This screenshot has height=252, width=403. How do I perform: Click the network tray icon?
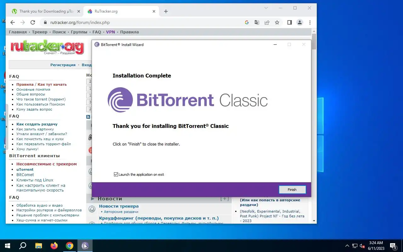[355, 246]
